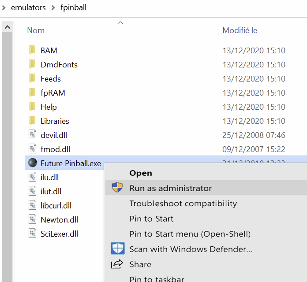Screen dimensions: 307x282
Task: Click the BAM folder icon
Action: [32, 50]
